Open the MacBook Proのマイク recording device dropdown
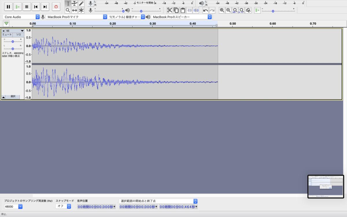347x217 pixels. click(x=75, y=17)
